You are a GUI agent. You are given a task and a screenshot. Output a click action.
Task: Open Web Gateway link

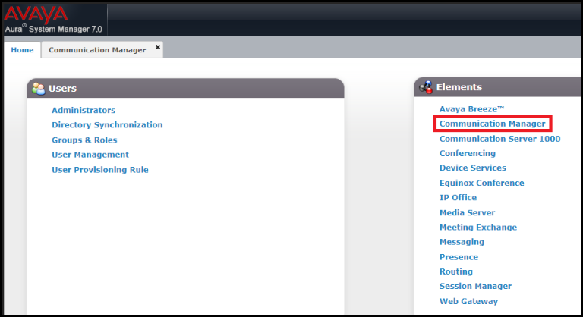tap(468, 301)
